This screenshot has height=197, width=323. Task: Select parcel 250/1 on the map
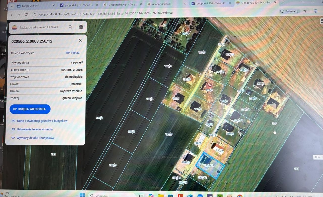pyautogui.click(x=261, y=84)
